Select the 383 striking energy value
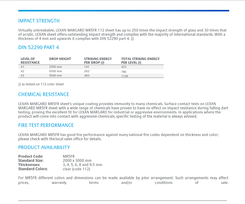The height and width of the screenshot is (204, 245). pos(87,75)
